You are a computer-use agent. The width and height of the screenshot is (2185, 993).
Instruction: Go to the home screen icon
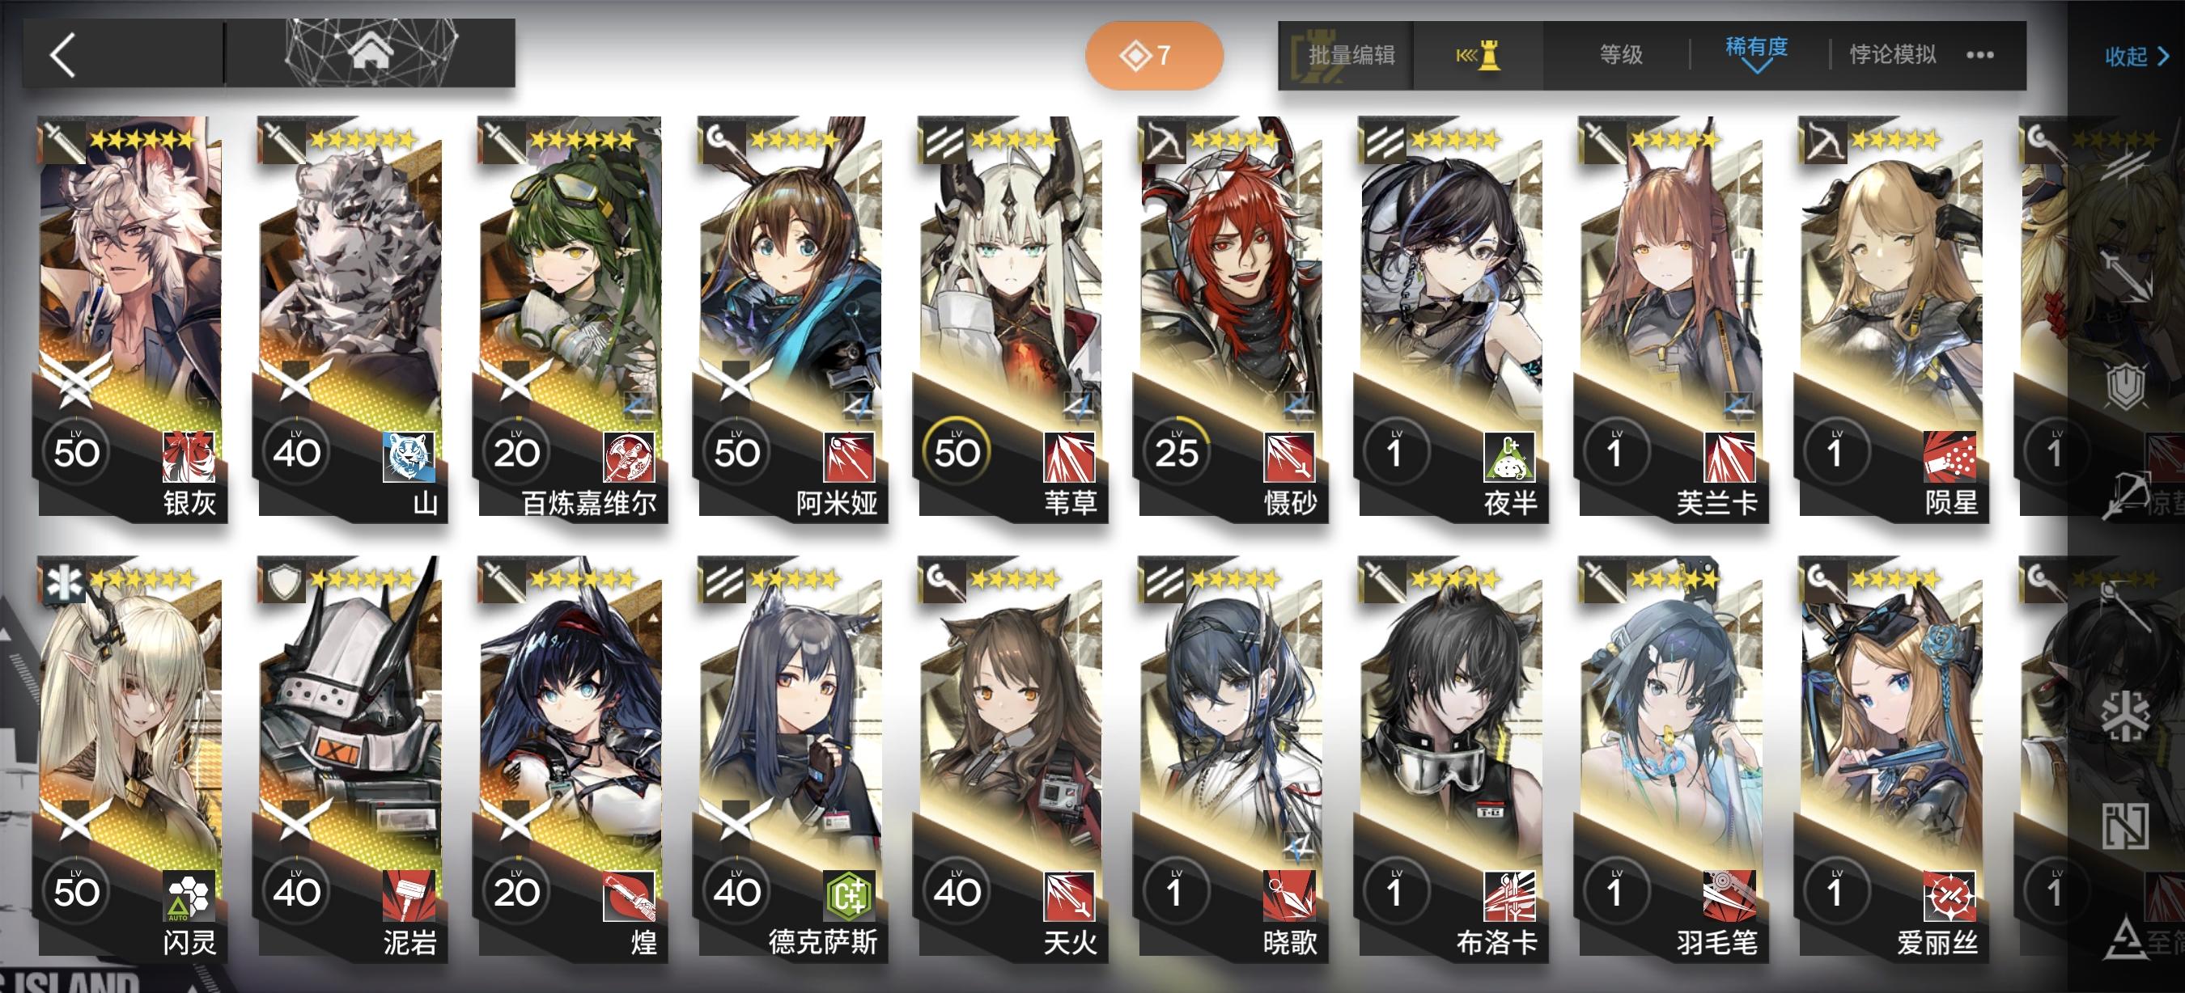(371, 53)
